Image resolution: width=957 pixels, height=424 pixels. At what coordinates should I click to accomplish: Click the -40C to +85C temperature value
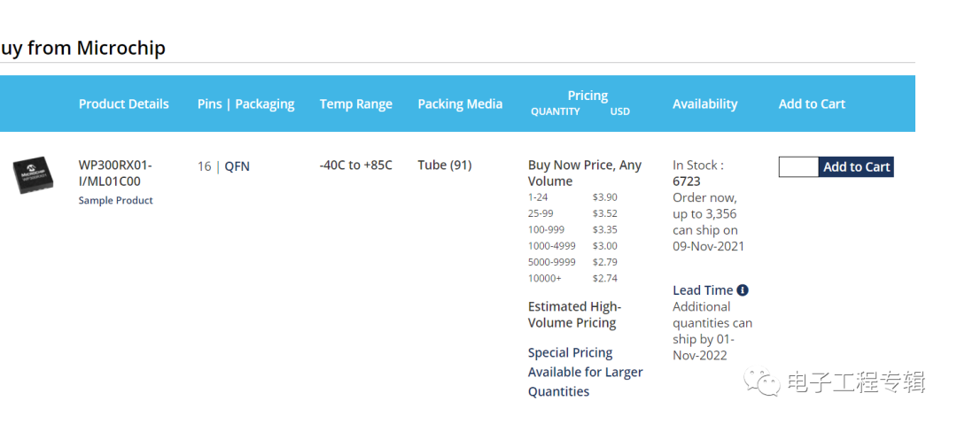click(x=356, y=166)
